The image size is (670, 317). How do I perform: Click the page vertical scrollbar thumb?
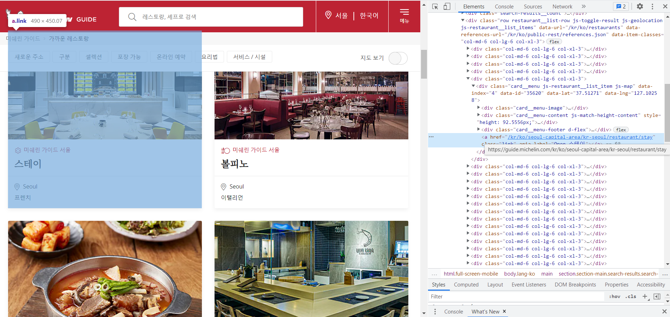(x=424, y=64)
